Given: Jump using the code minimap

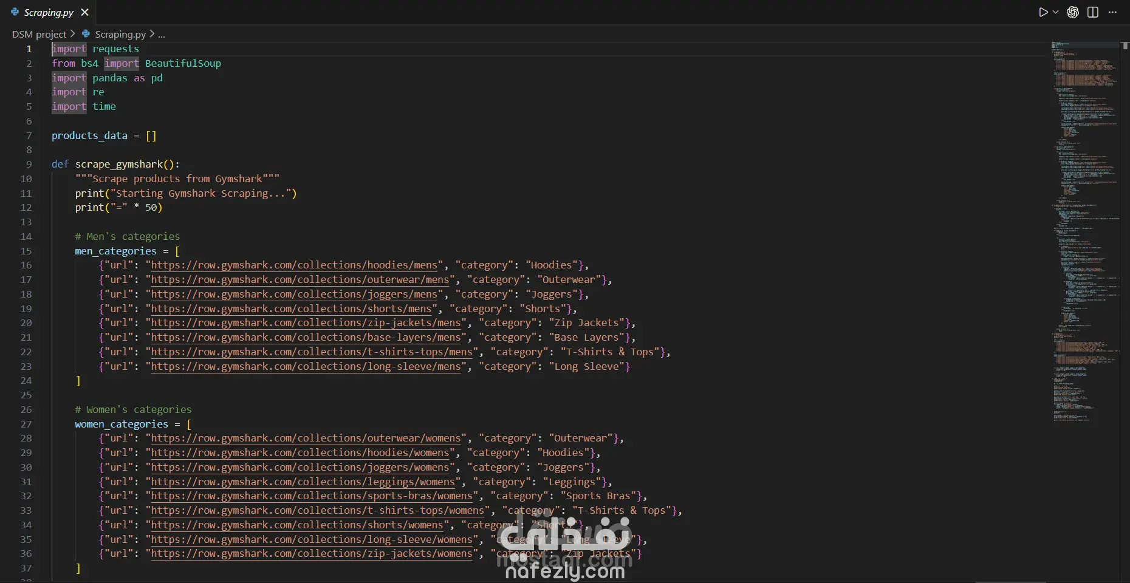Looking at the screenshot, I should pyautogui.click(x=1085, y=231).
